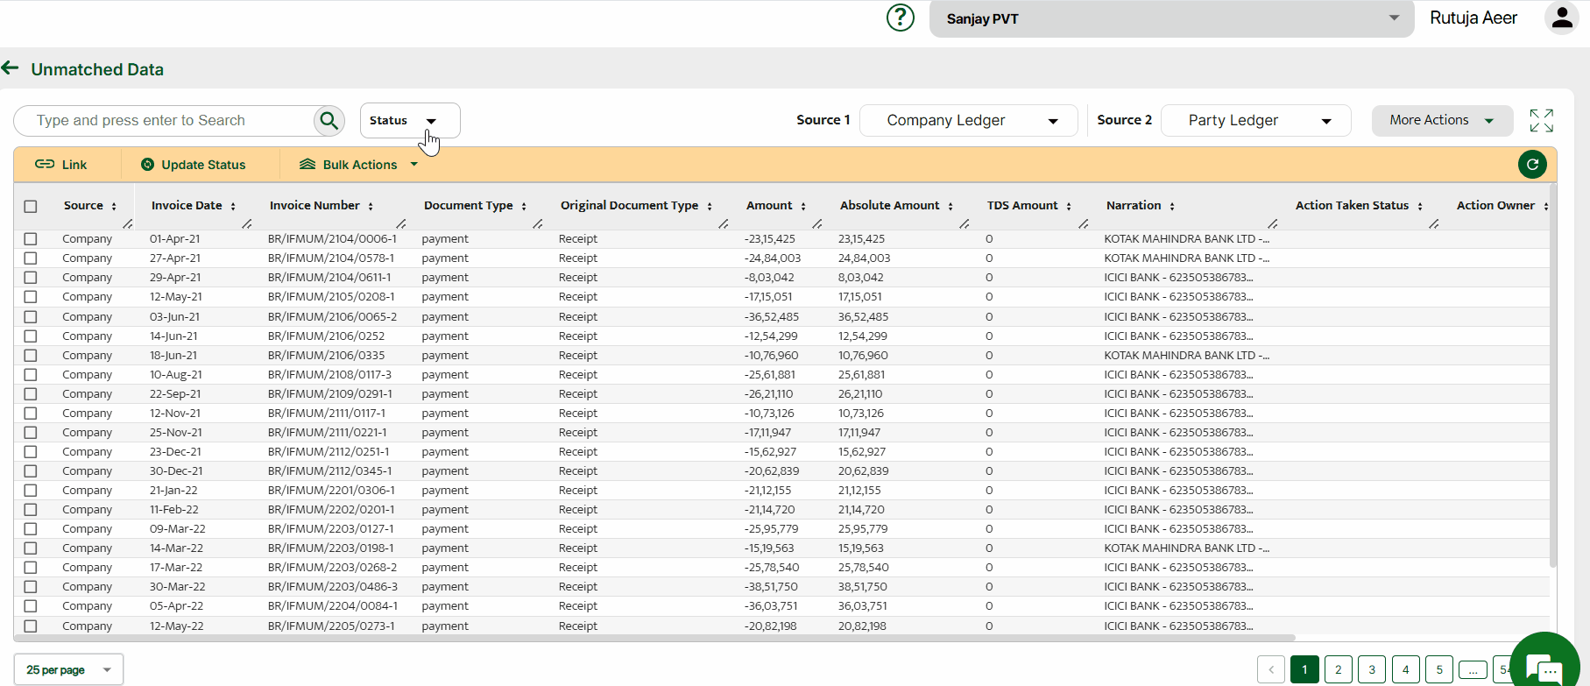Toggle fullscreen expand icon
1590x686 pixels.
1541,121
